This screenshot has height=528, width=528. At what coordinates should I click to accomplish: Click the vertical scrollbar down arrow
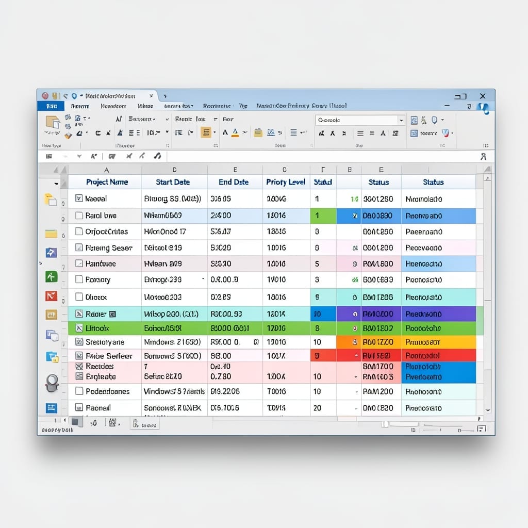click(x=488, y=410)
